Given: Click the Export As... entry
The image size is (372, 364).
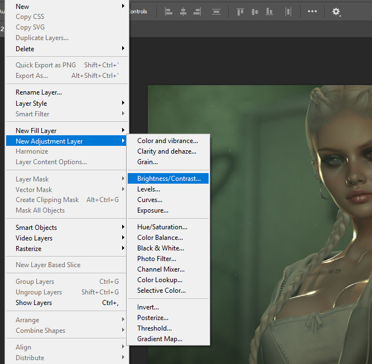Looking at the screenshot, I should [67, 76].
